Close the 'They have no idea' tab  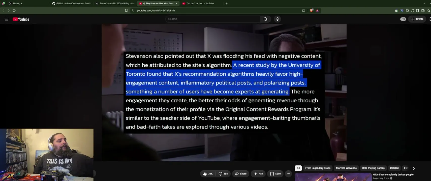pyautogui.click(x=177, y=4)
